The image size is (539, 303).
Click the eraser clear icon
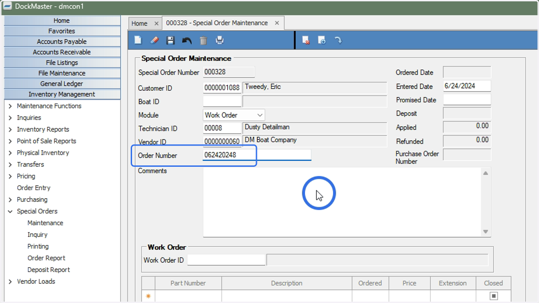[154, 40]
